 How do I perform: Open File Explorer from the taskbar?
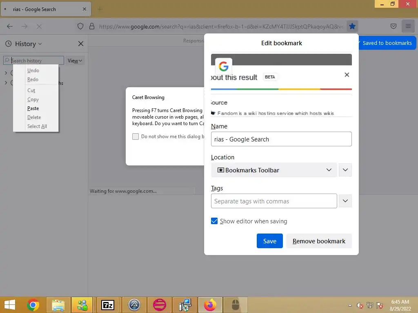click(x=58, y=305)
